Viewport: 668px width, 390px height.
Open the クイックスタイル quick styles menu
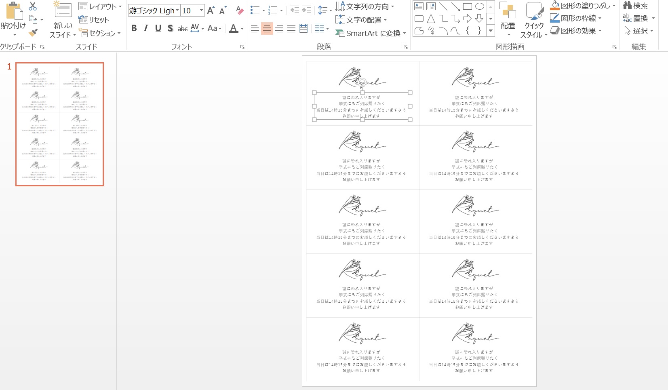[534, 20]
